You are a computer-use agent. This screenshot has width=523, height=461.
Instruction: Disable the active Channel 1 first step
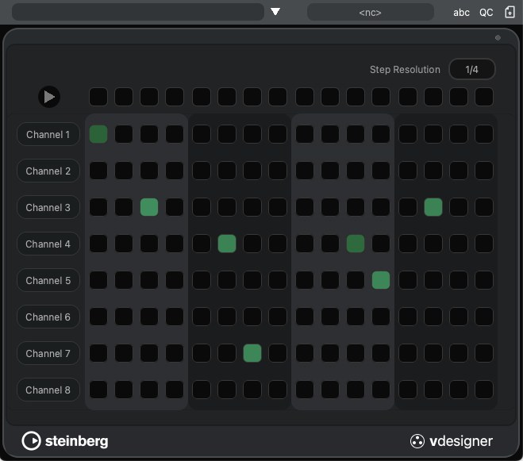pos(98,134)
